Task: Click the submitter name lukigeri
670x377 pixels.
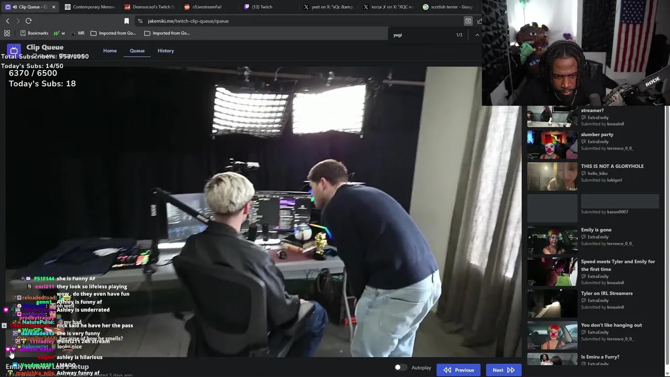Action: 615,180
